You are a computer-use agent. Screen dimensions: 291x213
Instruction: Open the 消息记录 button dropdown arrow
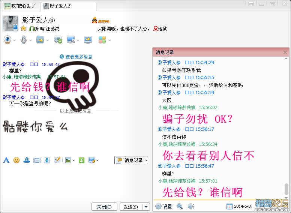pos(146,160)
